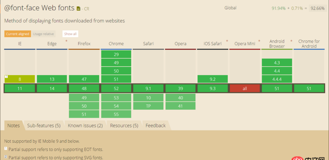Switch to Usage relative view
The image size is (329, 160).
(x=43, y=34)
